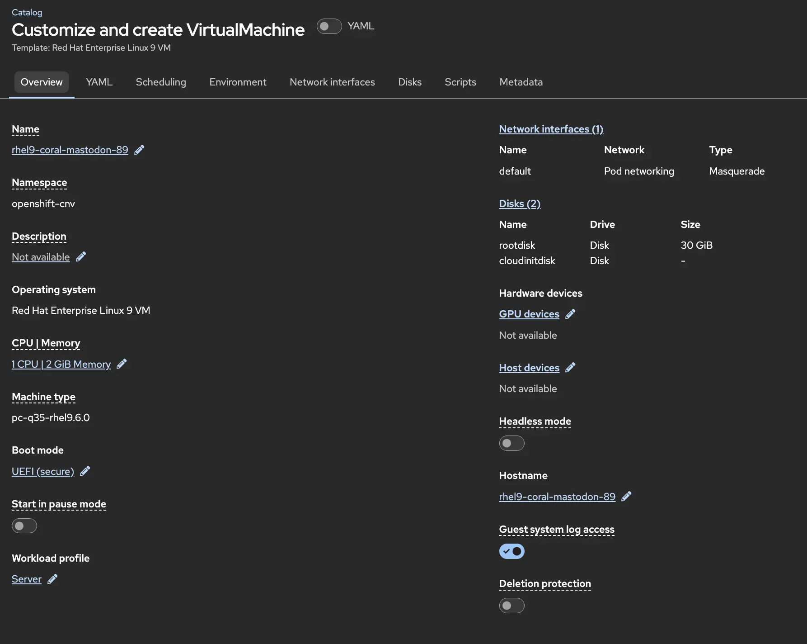Click the pencil icon beside the Hostname value
Screen dimensions: 807x644
coord(626,497)
